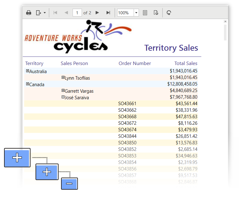The height and width of the screenshot is (205, 243).
Task: Expand the Australia territory row
Action: pos(27,71)
